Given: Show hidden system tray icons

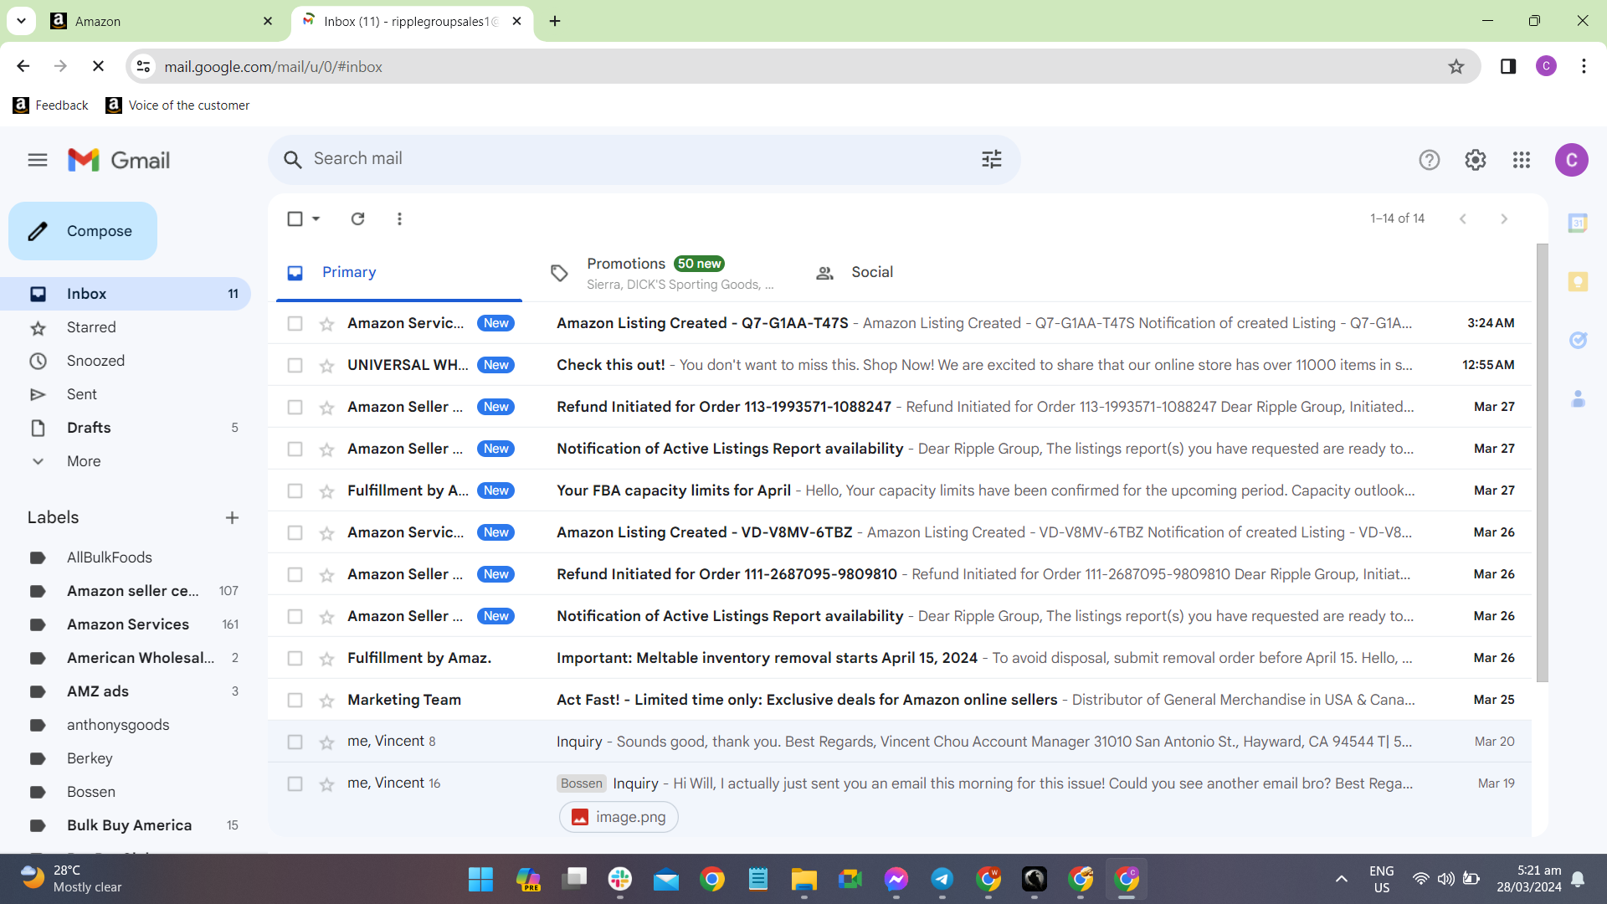Looking at the screenshot, I should coord(1342,879).
